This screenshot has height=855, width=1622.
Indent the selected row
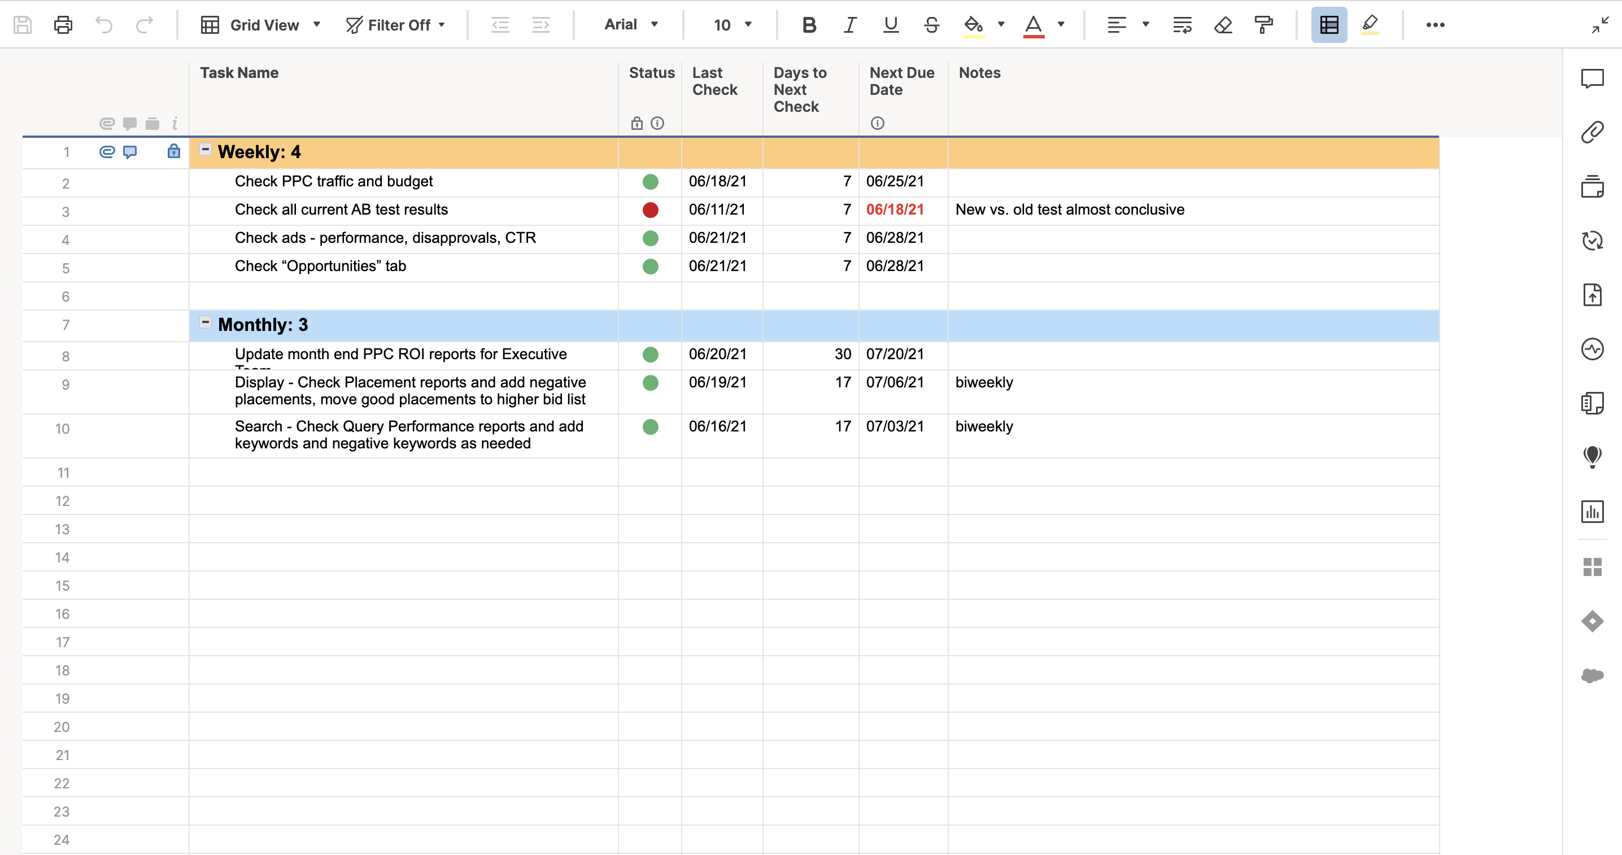pyautogui.click(x=541, y=24)
